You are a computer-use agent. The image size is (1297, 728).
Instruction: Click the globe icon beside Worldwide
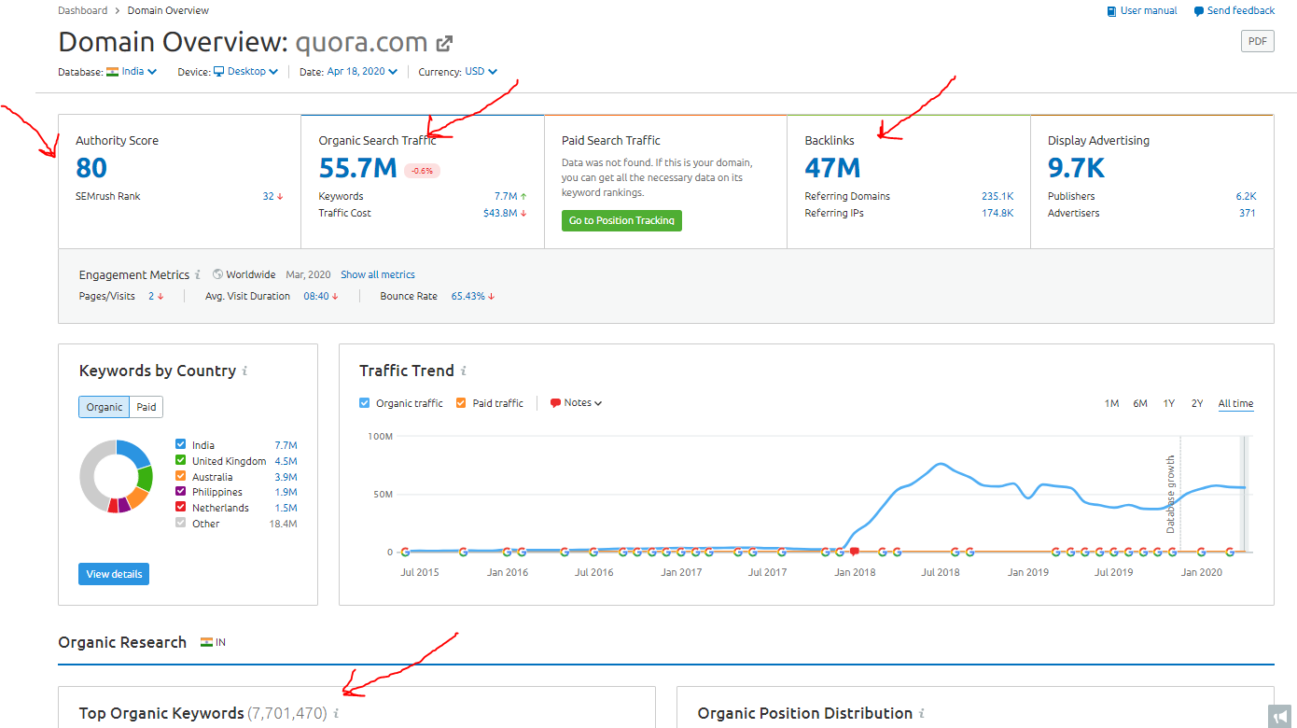tap(217, 274)
